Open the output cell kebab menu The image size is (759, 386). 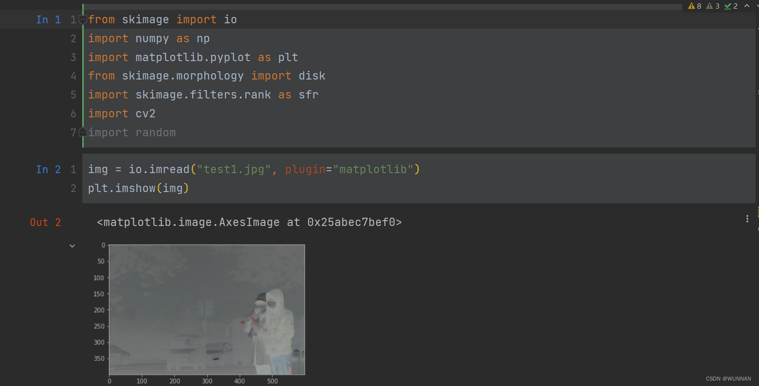[747, 219]
